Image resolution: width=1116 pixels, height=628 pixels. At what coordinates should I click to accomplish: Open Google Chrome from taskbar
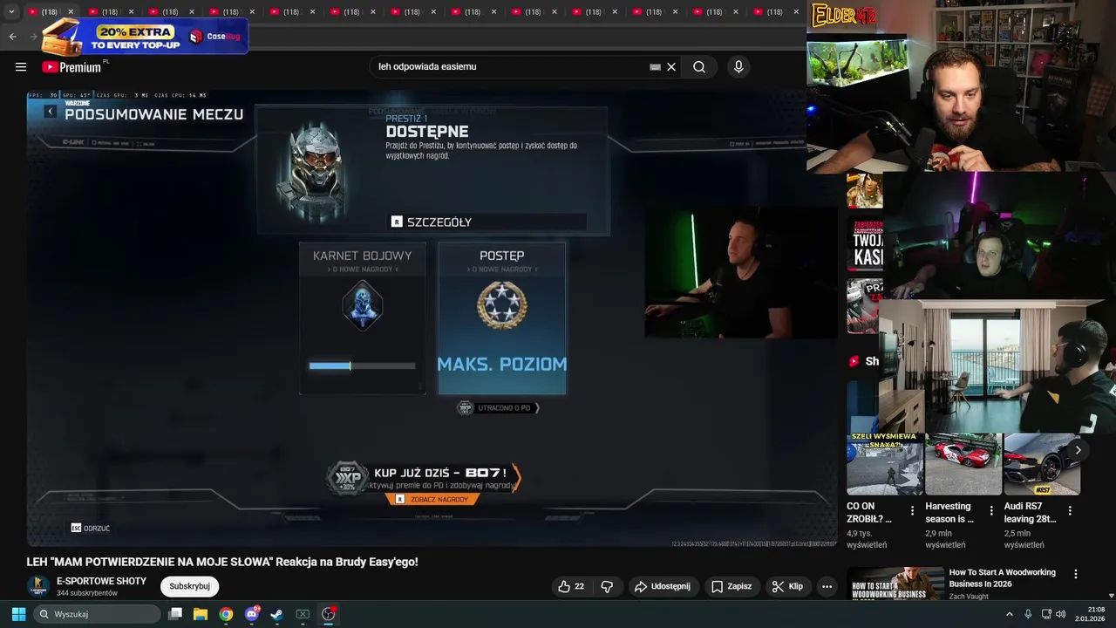(226, 614)
